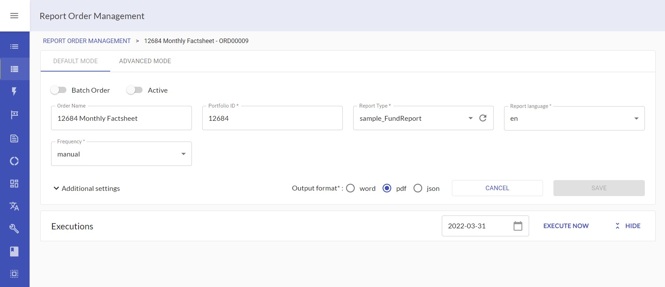Image resolution: width=665 pixels, height=287 pixels.
Task: Switch to the Advanced Mode tab
Action: pos(145,61)
